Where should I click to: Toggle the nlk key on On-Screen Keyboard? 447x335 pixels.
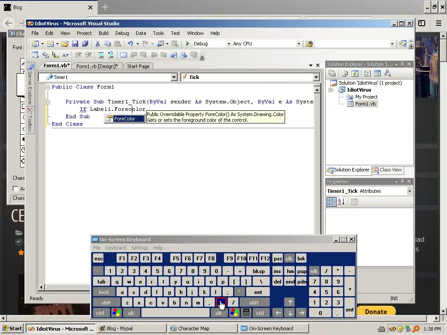click(314, 271)
